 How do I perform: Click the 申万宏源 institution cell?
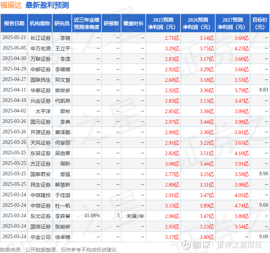coord(41,48)
